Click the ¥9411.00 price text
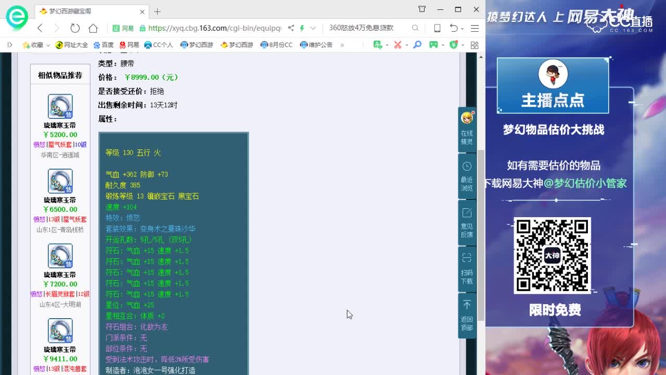Screen dimensions: 666x375 [x=60, y=359]
